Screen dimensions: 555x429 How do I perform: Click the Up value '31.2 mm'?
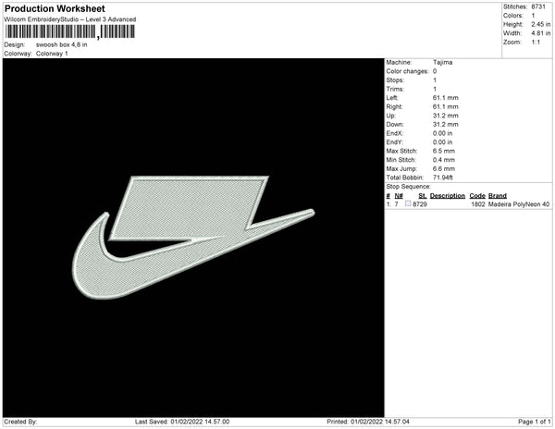446,116
